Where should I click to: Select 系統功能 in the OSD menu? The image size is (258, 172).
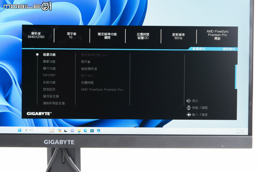tap(49, 82)
